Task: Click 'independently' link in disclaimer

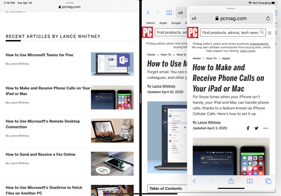Action: point(259,44)
